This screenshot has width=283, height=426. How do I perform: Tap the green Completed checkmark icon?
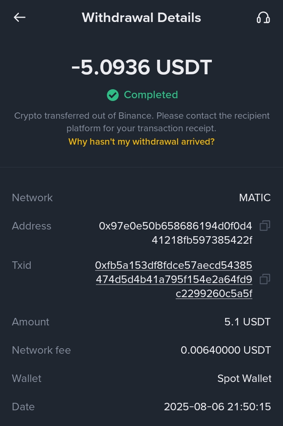tap(113, 95)
